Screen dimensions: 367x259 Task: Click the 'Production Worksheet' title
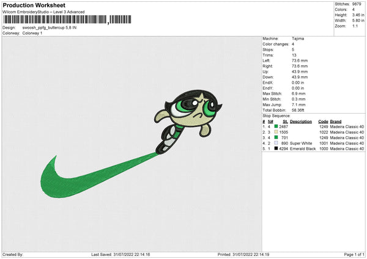(x=34, y=5)
